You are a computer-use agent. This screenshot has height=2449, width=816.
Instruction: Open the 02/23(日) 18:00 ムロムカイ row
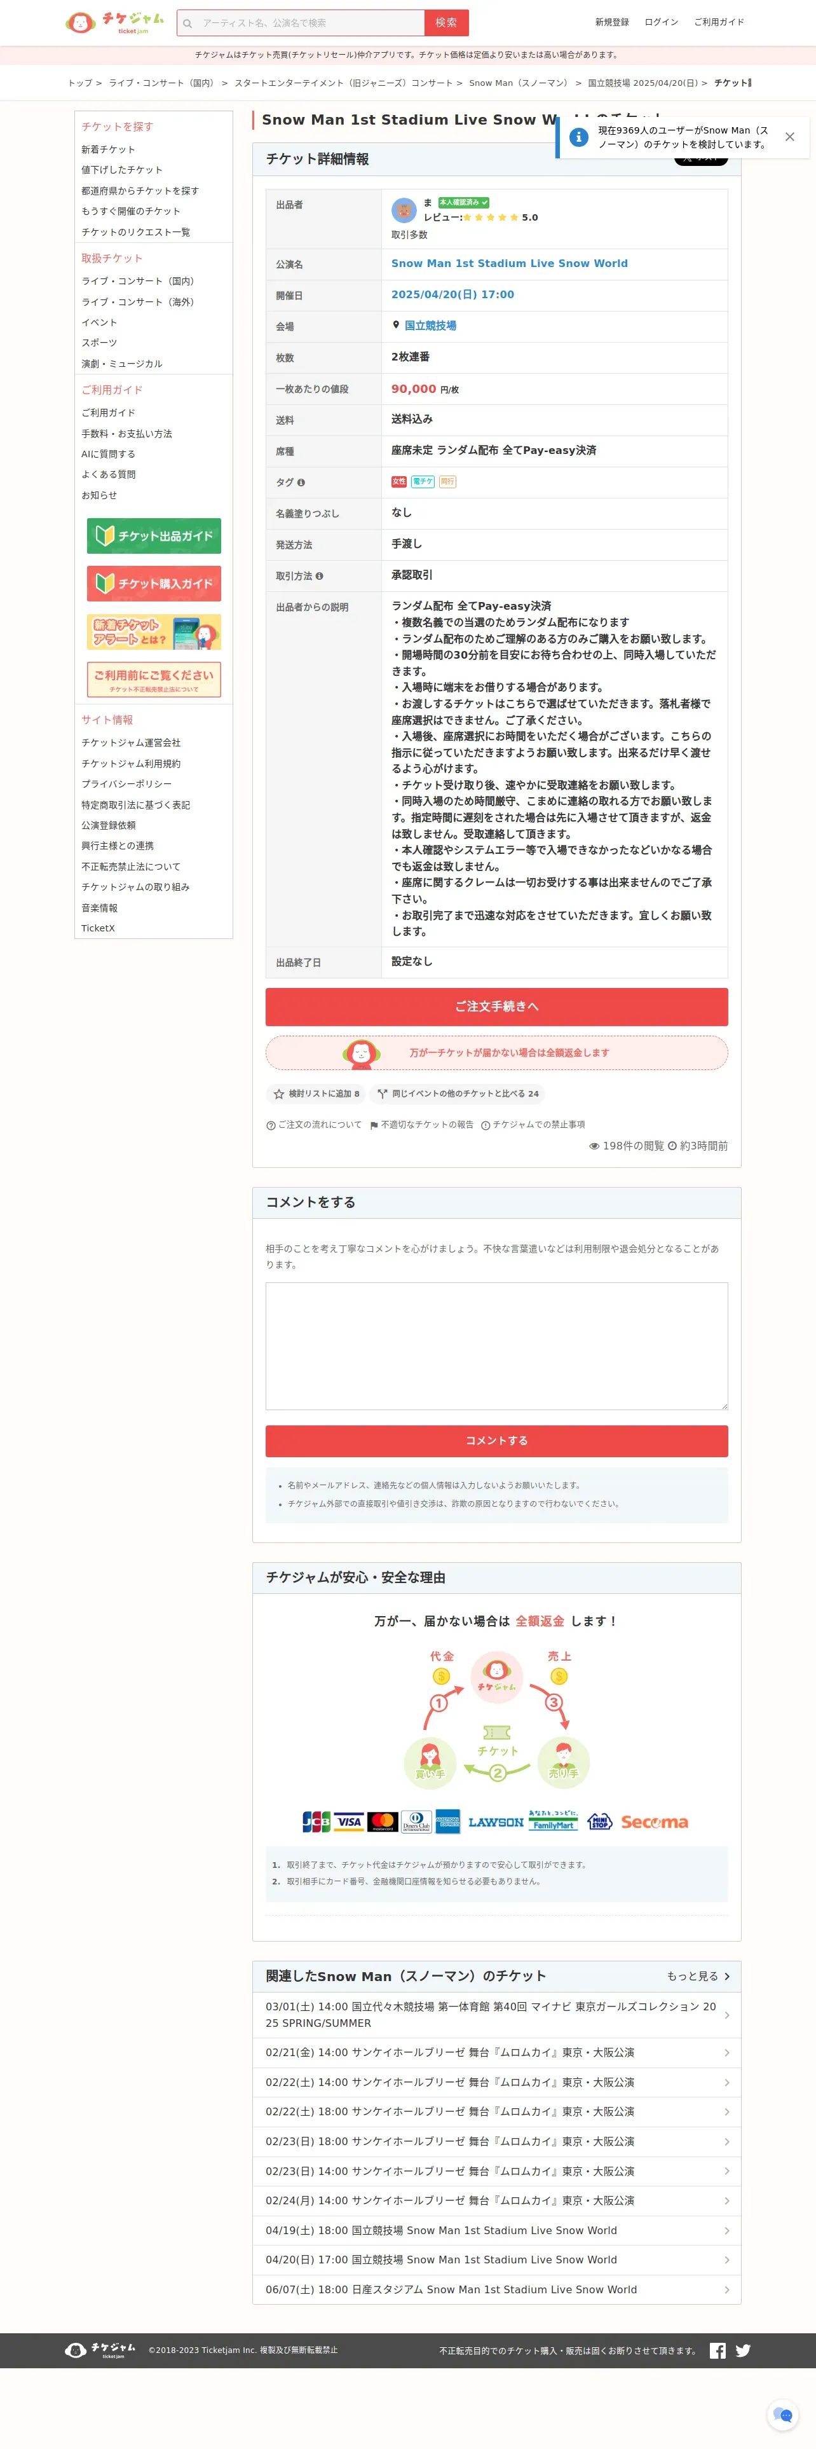click(497, 2141)
